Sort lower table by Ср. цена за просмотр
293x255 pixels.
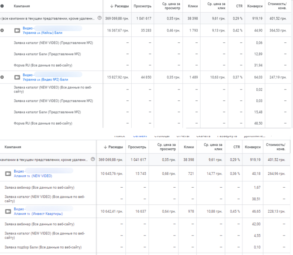(x=167, y=147)
